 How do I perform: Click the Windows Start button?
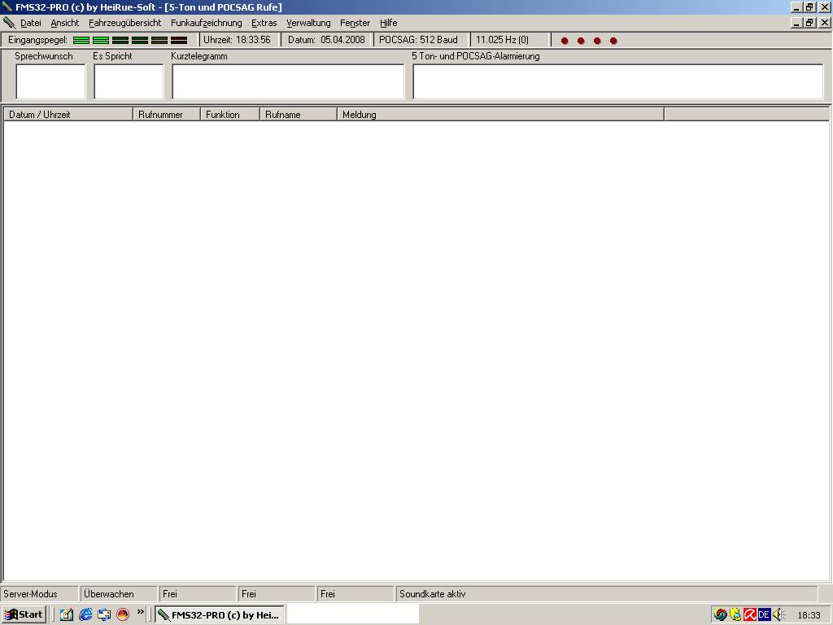(24, 614)
